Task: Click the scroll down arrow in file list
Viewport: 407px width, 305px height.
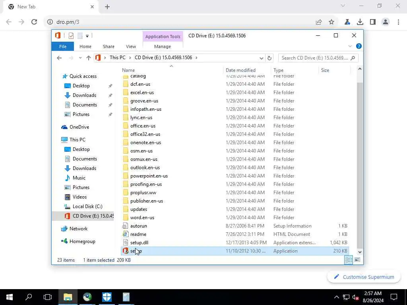Action: [360, 252]
